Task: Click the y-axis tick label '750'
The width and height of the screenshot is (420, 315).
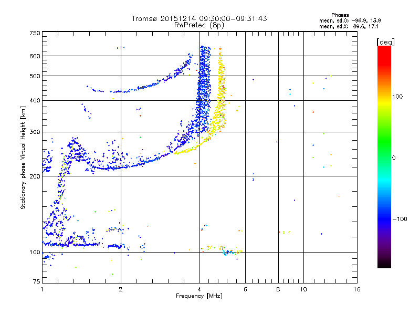Action: click(x=35, y=33)
